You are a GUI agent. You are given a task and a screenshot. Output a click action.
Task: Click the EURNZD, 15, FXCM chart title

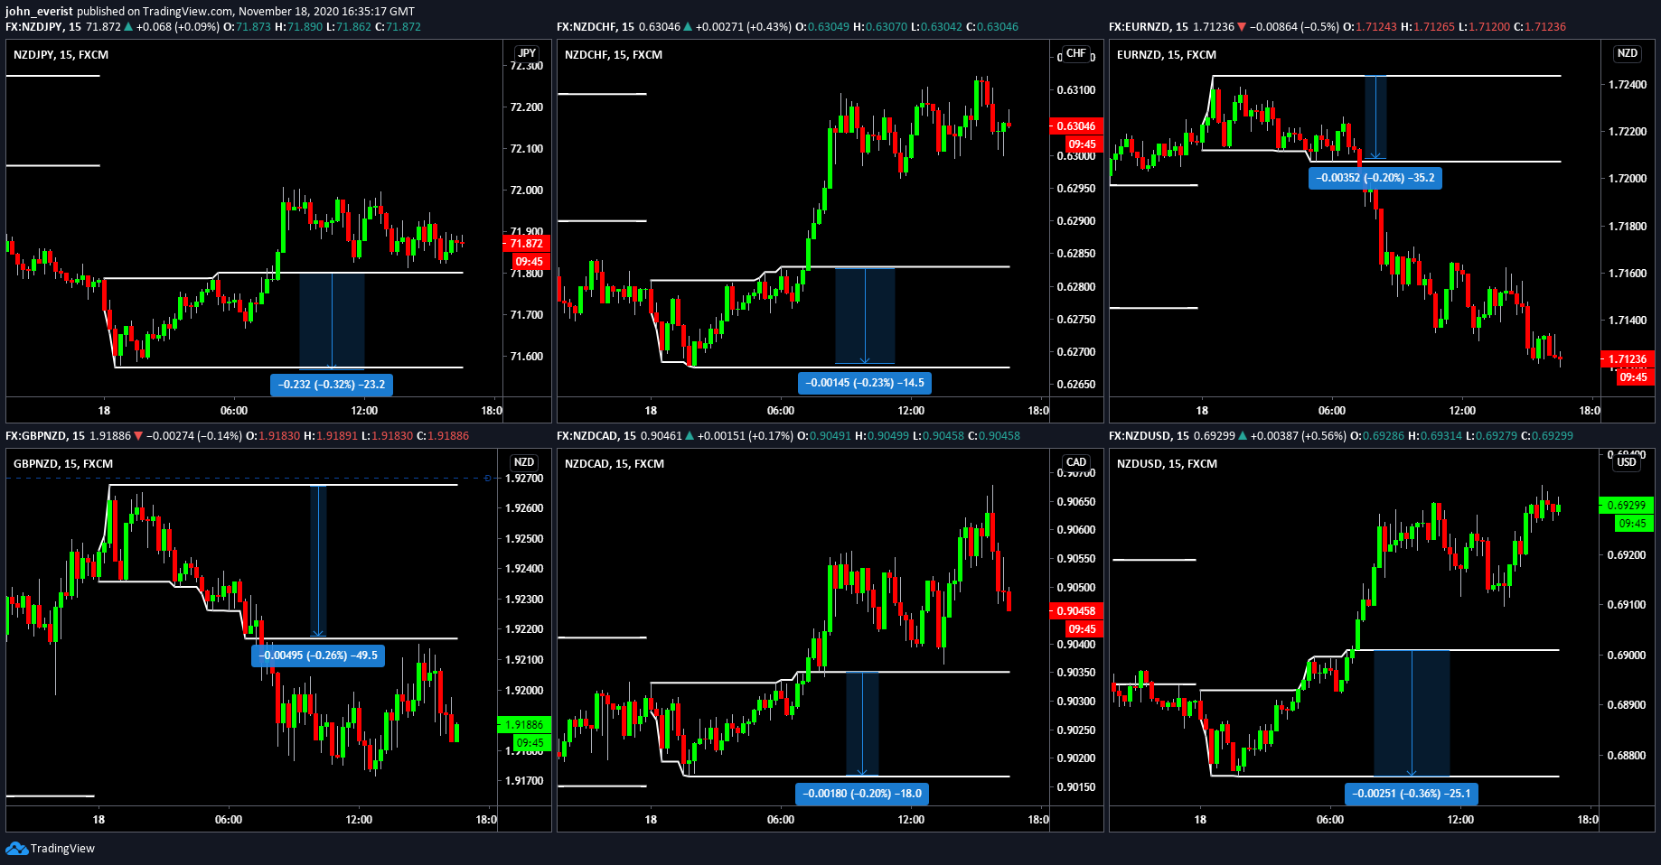tap(1167, 55)
